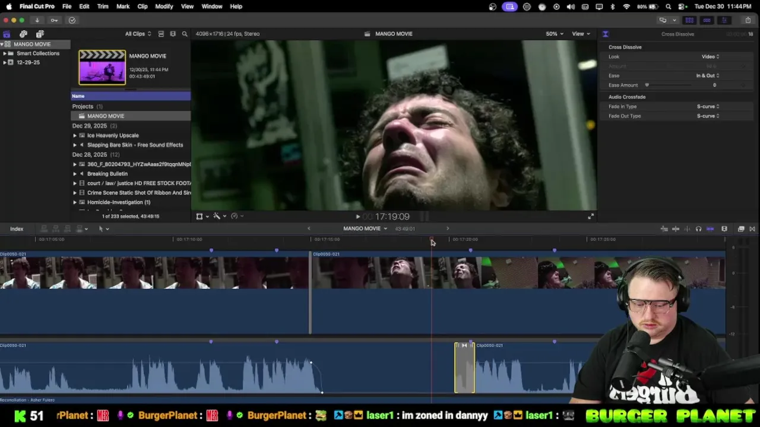Select the yellow-highlighted crossfade transition in timeline
This screenshot has width=760, height=427.
tap(464, 368)
